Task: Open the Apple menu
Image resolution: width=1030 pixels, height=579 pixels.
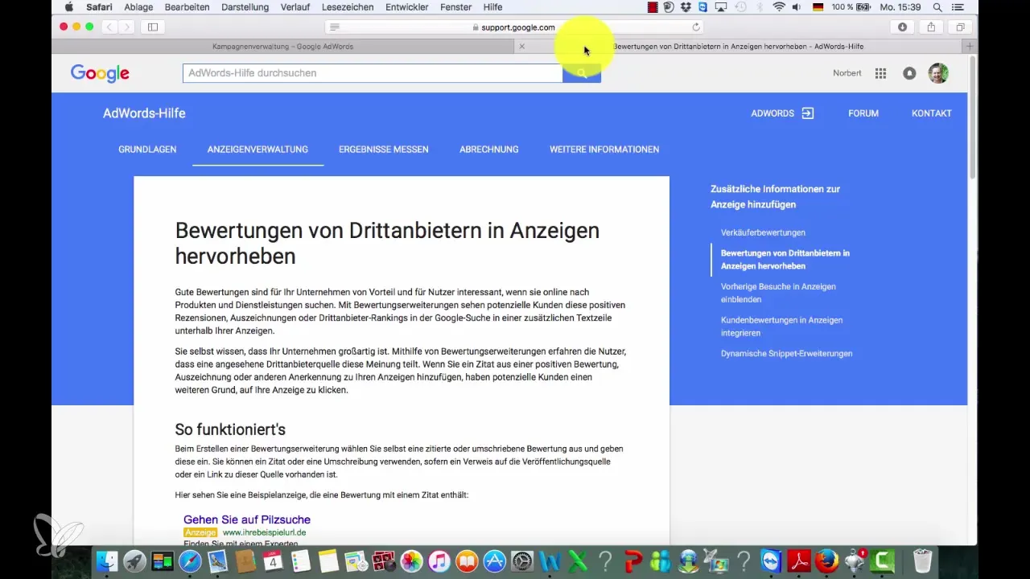Action: (68, 7)
